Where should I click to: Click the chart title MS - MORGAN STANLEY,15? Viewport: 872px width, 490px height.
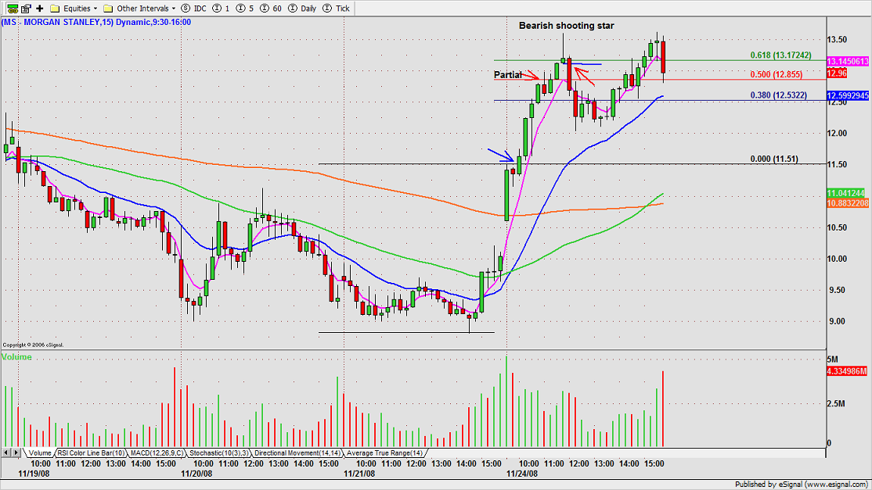tap(57, 22)
